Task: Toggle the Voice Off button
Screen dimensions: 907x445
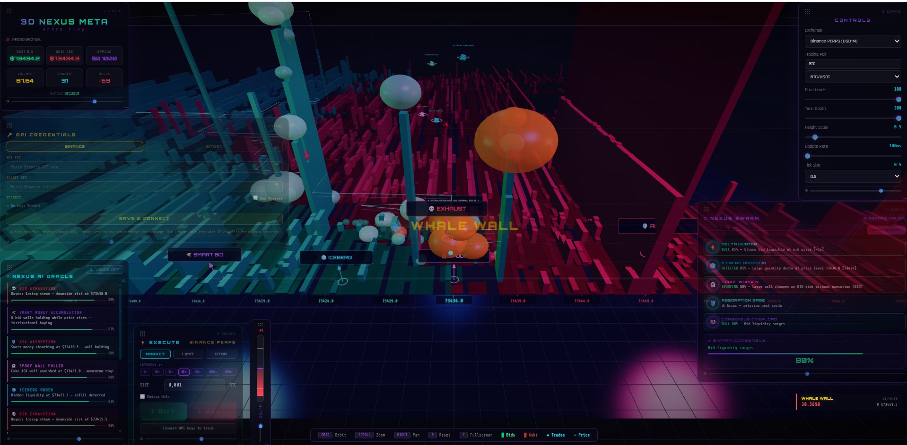Action: coord(105,269)
